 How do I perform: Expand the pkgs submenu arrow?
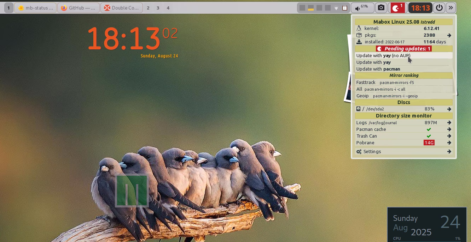[449, 35]
